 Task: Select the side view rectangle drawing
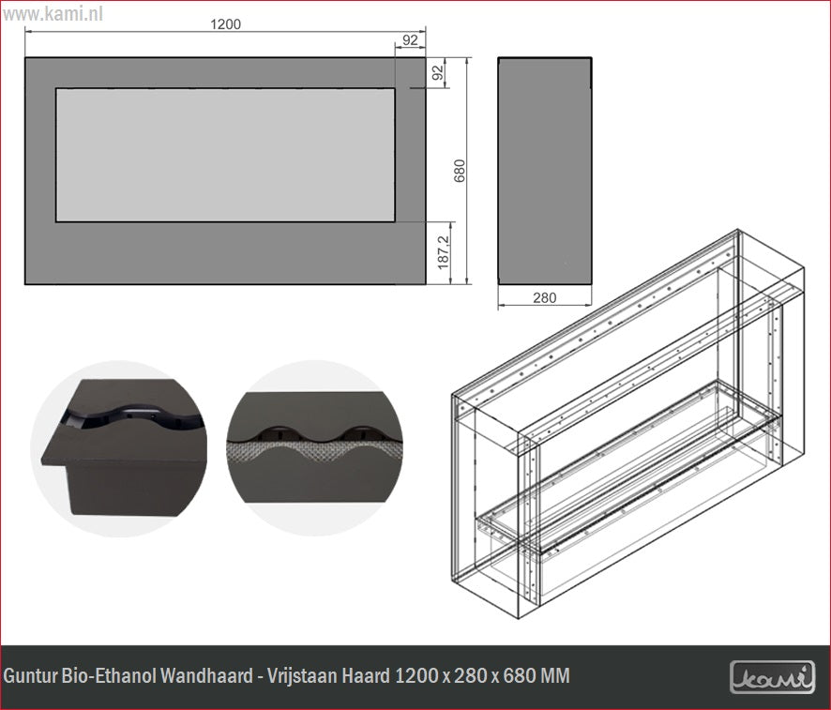tap(544, 169)
